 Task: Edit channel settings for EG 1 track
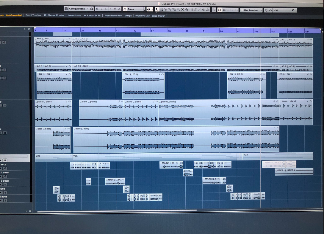pyautogui.click(x=4, y=78)
